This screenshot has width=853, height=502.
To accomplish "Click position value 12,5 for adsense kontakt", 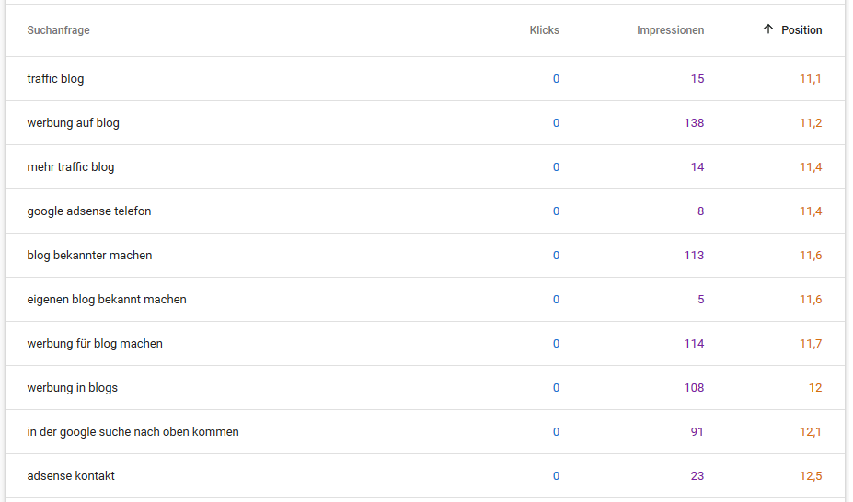I will tap(810, 476).
